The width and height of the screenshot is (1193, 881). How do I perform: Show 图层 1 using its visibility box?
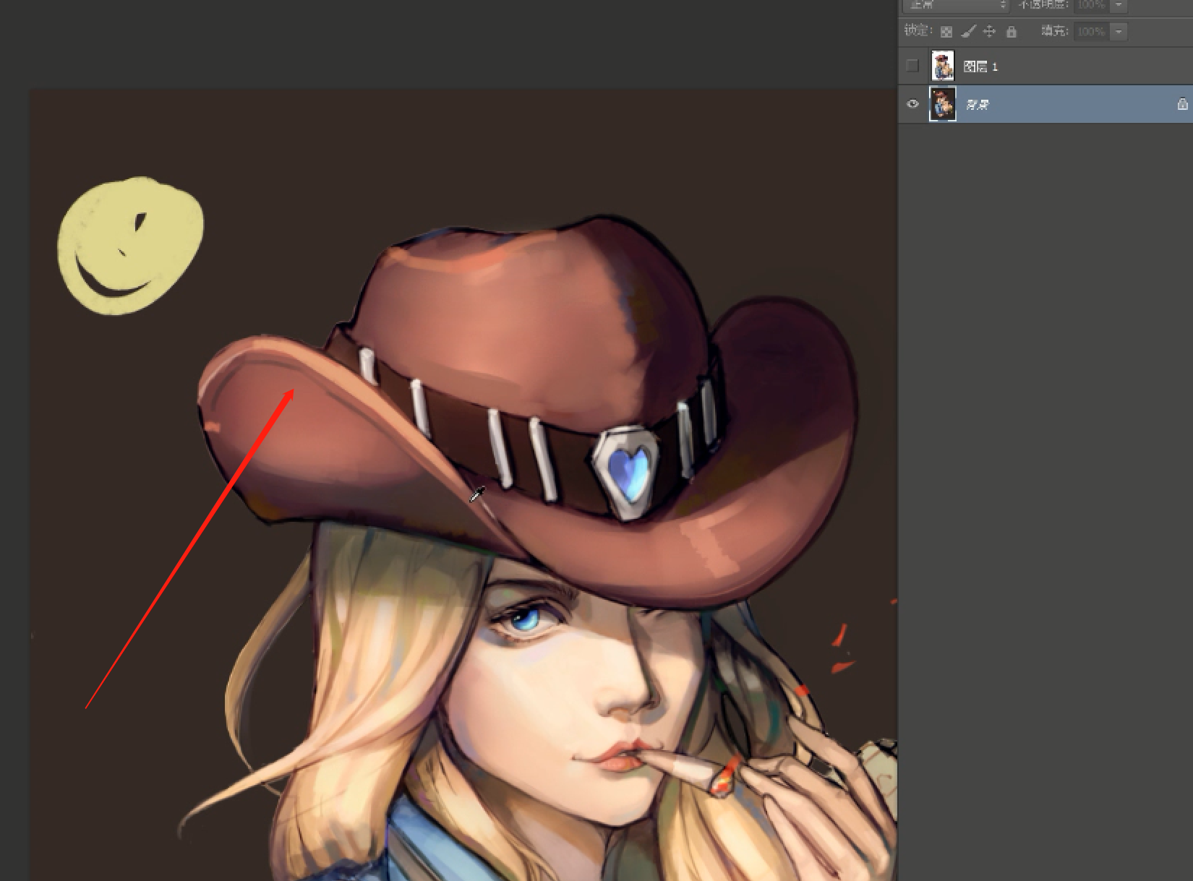[x=912, y=66]
